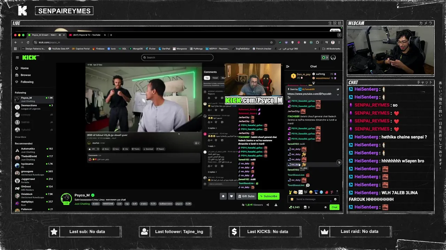This screenshot has height=250, width=446.
Task: Subscribe to Psyco_M channel
Action: point(269,196)
